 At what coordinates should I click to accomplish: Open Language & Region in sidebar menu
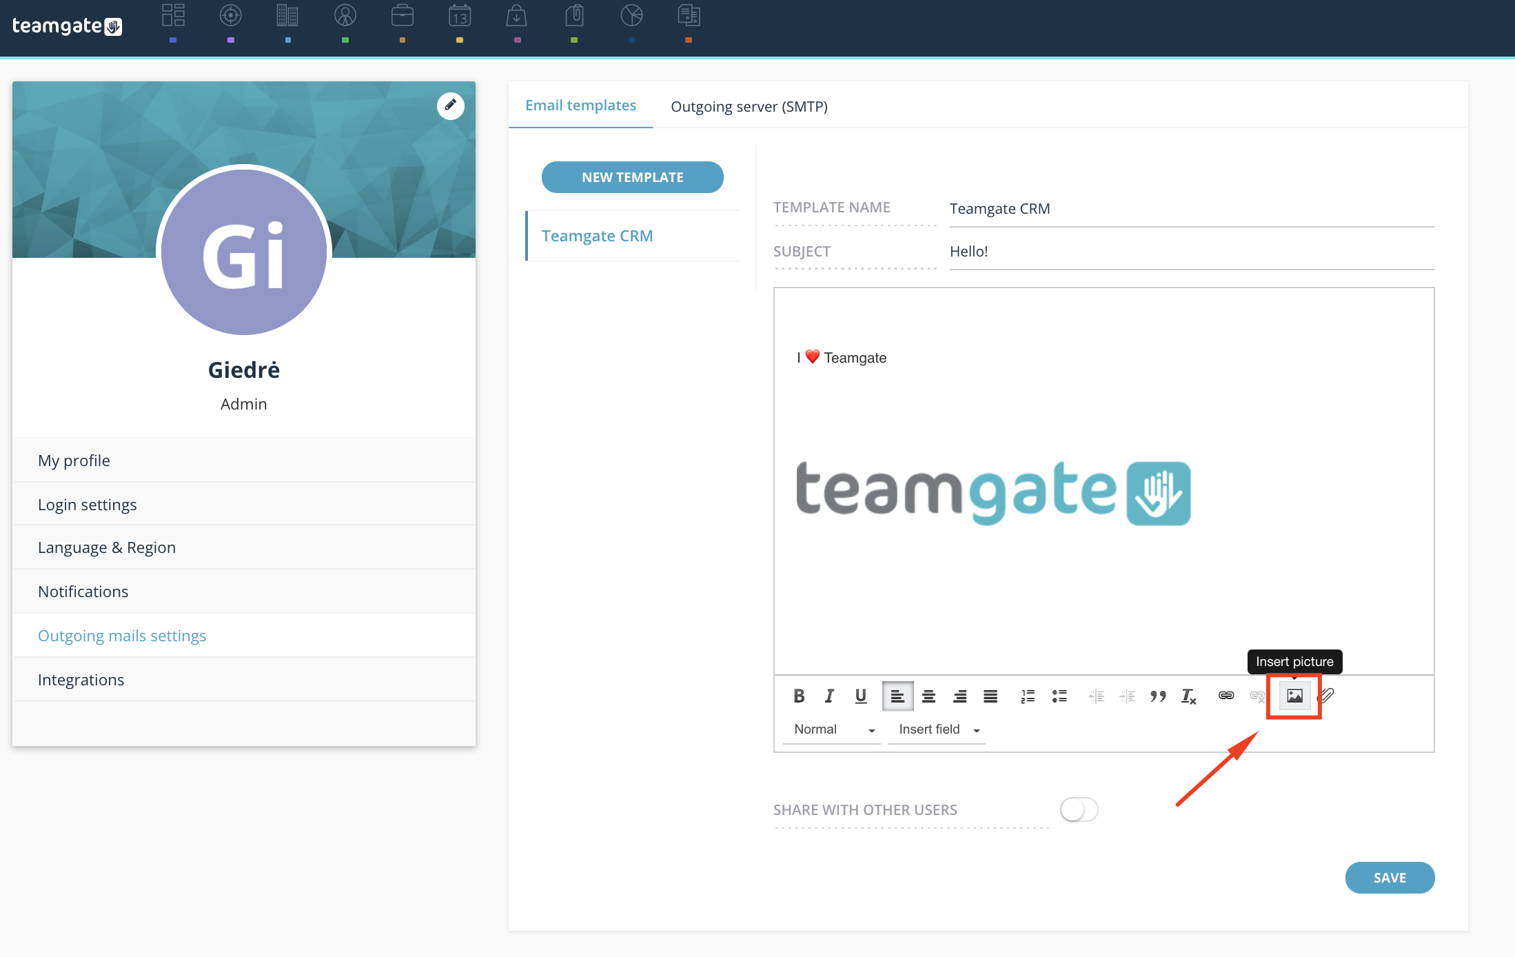(x=244, y=547)
